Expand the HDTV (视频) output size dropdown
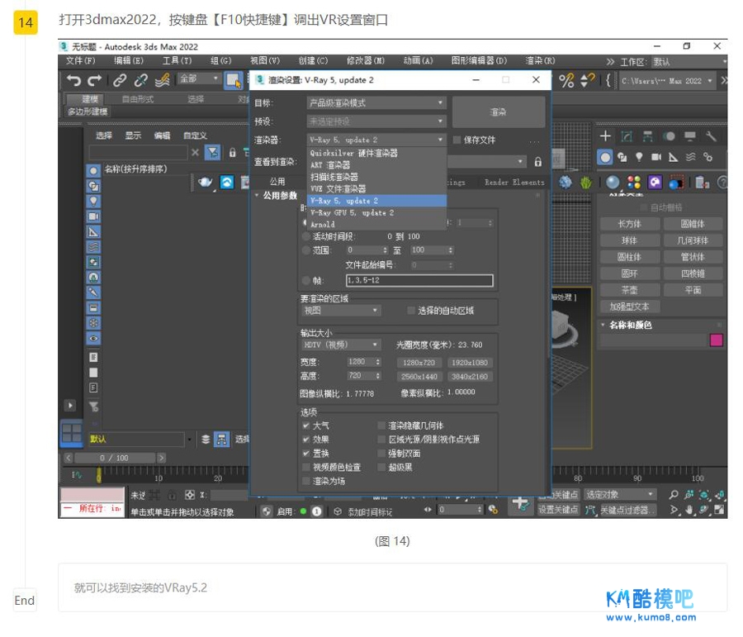The width and height of the screenshot is (743, 637). click(x=341, y=345)
